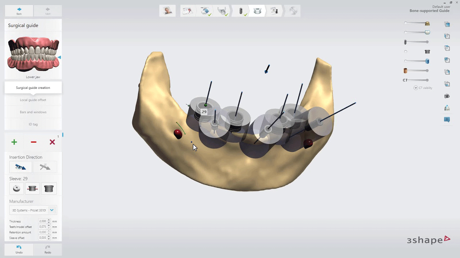This screenshot has height=258, width=460.
Task: Click the Undo button
Action: point(19,249)
